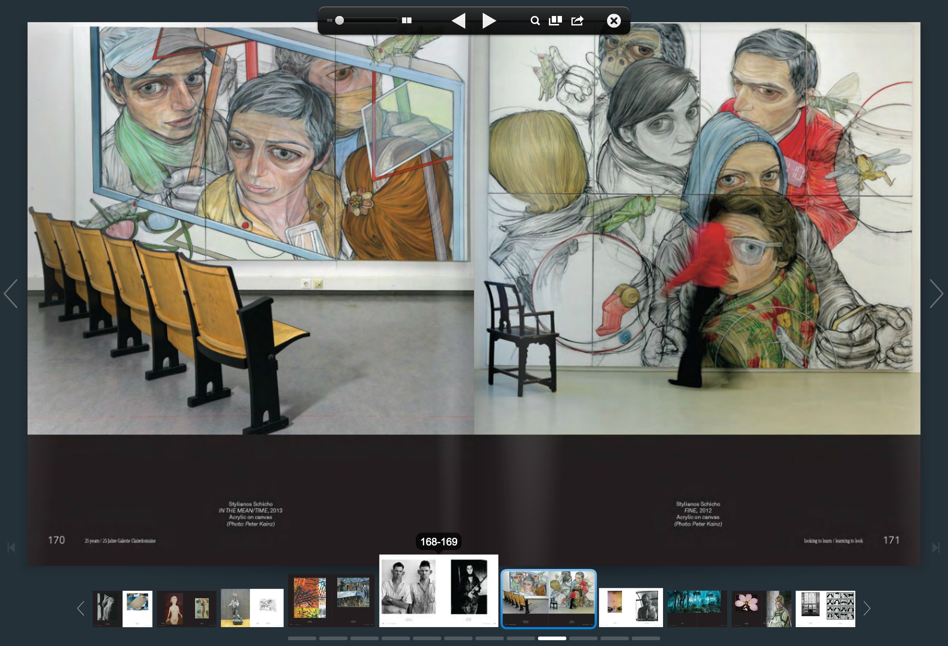Click the last segment of the page progress bar
948x646 pixels.
[x=646, y=638]
